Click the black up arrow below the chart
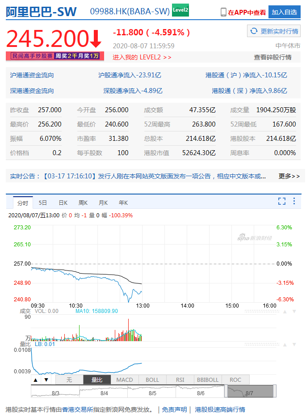306x418 pixels. coord(36,380)
